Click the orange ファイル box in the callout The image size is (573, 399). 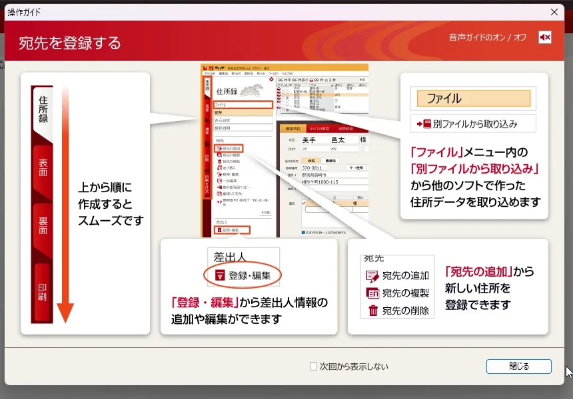474,98
